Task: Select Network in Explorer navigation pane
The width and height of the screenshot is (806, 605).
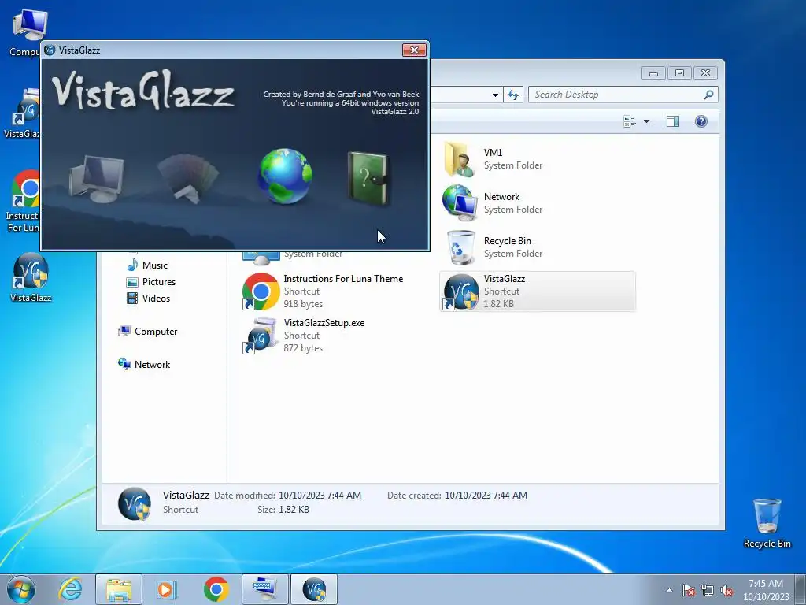Action: [x=145, y=364]
